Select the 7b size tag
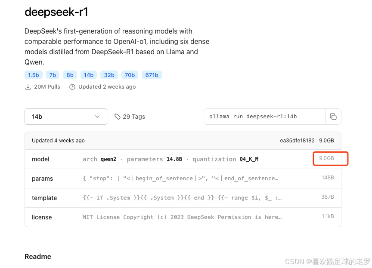Screen dimensions: 372x268 tap(53, 75)
